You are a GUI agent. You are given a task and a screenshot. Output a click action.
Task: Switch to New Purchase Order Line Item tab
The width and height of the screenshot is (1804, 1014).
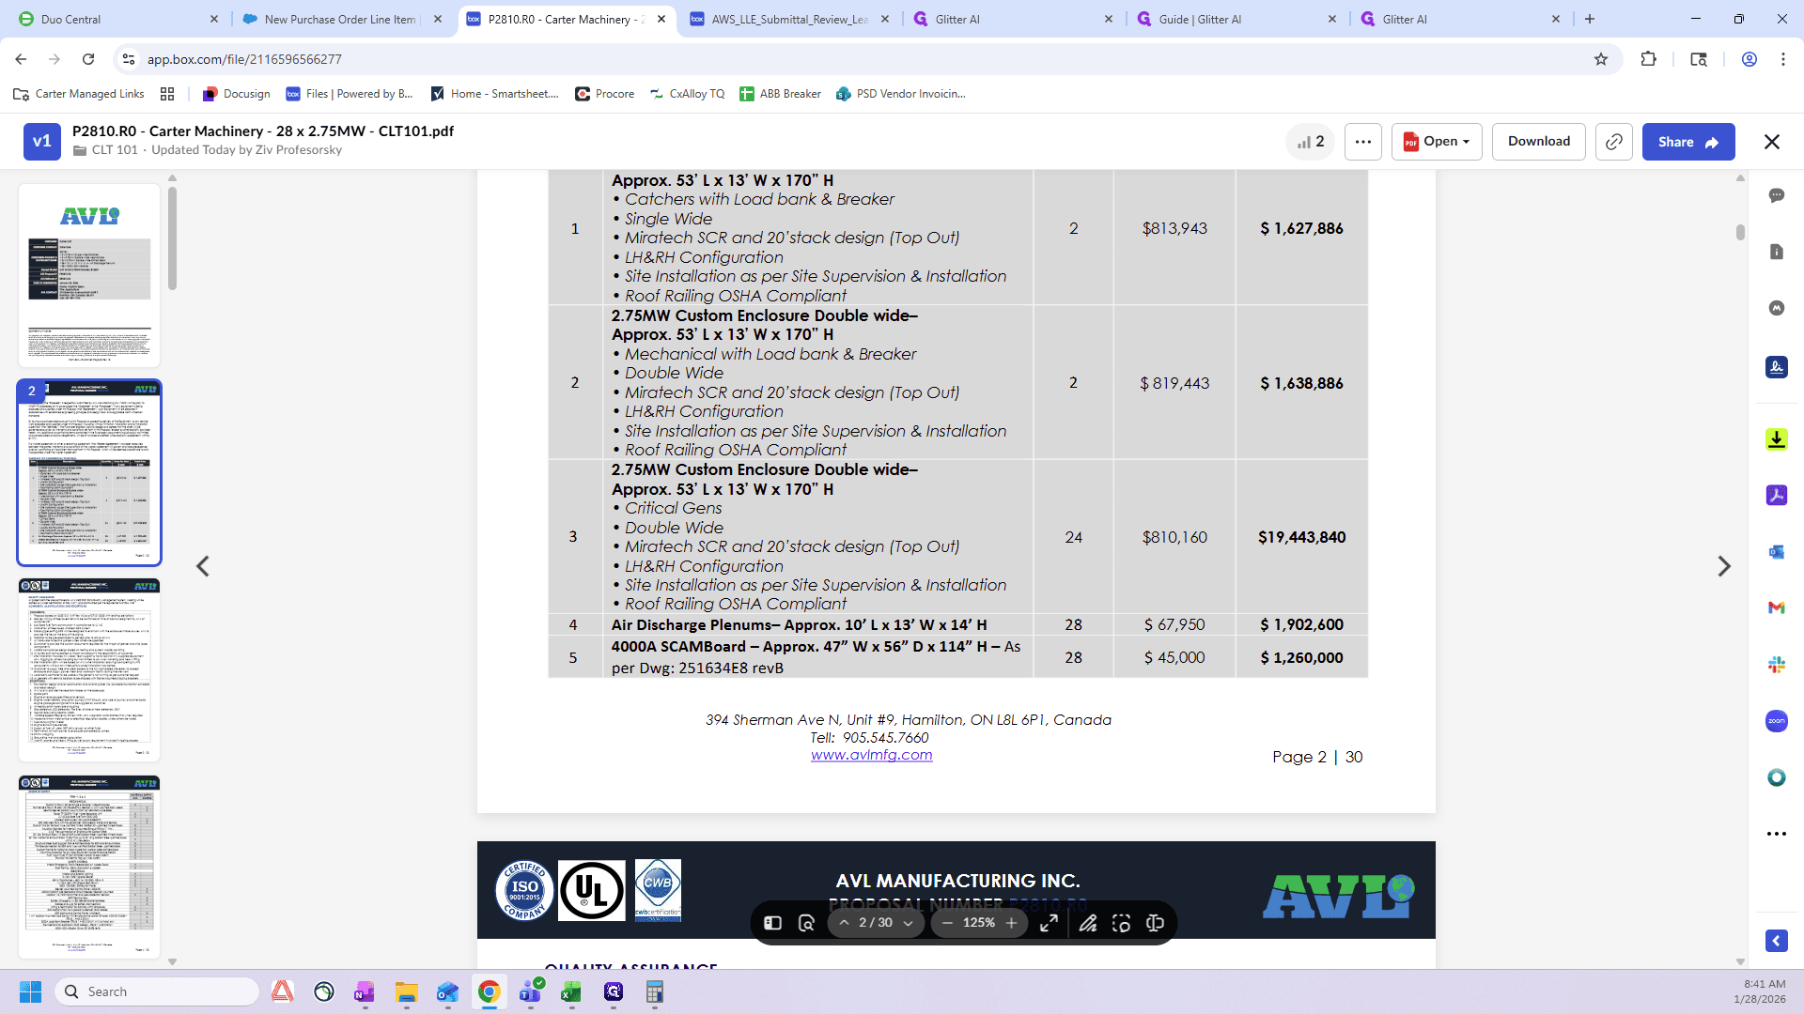[x=340, y=19]
